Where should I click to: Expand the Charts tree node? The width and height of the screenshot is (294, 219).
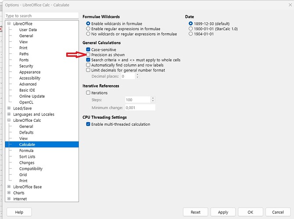9,193
